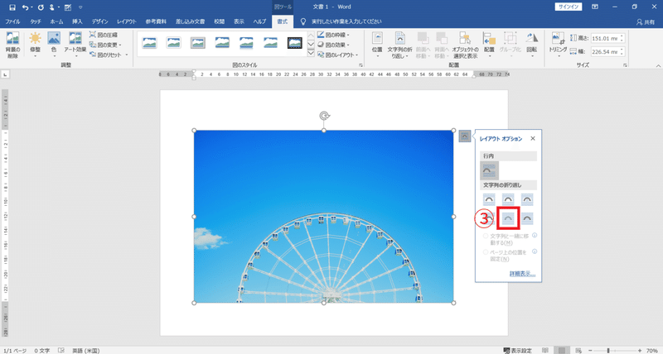Click the Layout Options icon beside the picture
The width and height of the screenshot is (663, 354).
click(x=464, y=136)
